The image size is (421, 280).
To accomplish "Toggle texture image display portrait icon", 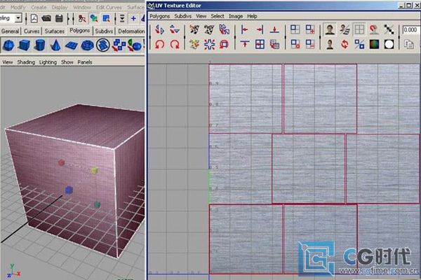I will [330, 29].
